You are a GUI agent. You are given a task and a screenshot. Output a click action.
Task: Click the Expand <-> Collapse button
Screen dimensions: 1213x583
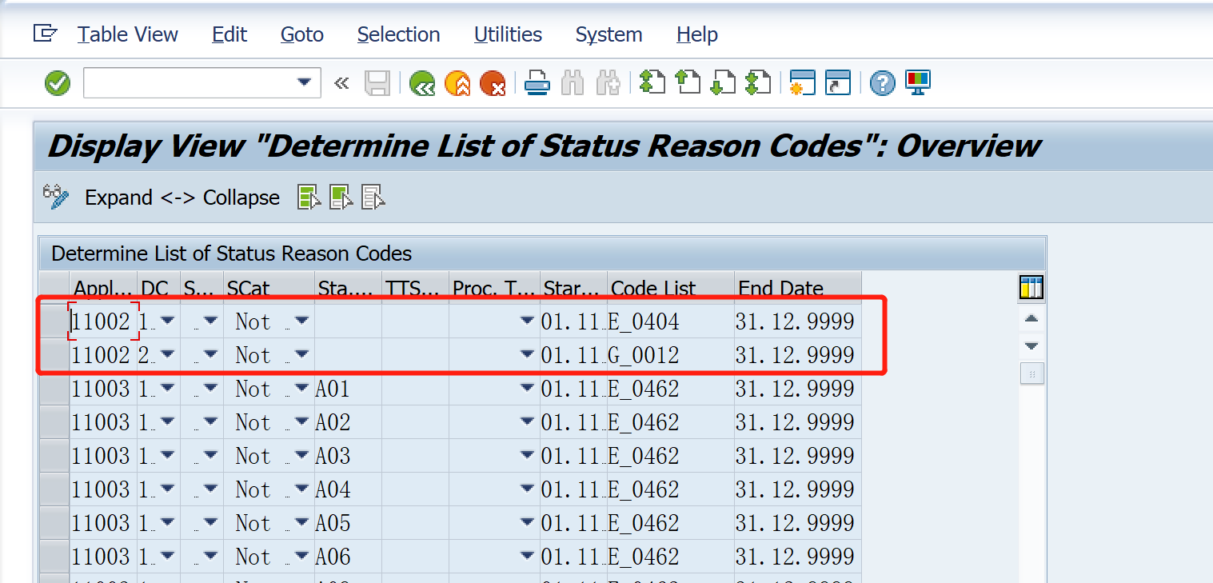point(182,197)
